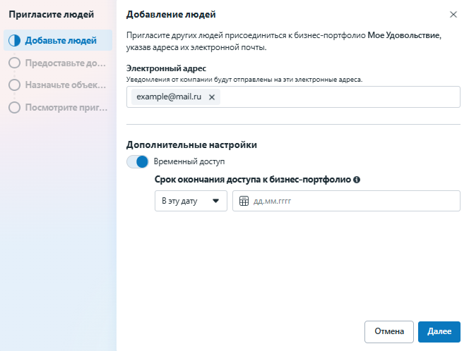Click the circle icon beside Предоставьте до...
Viewport: 469px width, 351px height.
tap(14, 63)
